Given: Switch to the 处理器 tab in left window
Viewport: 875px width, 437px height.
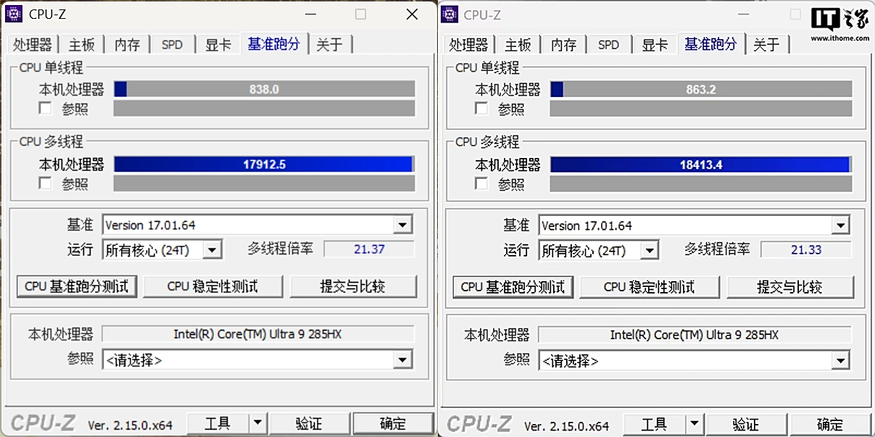Looking at the screenshot, I should click(x=33, y=44).
